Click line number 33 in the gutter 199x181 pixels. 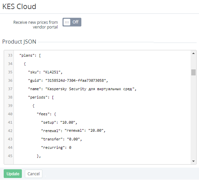point(10,55)
